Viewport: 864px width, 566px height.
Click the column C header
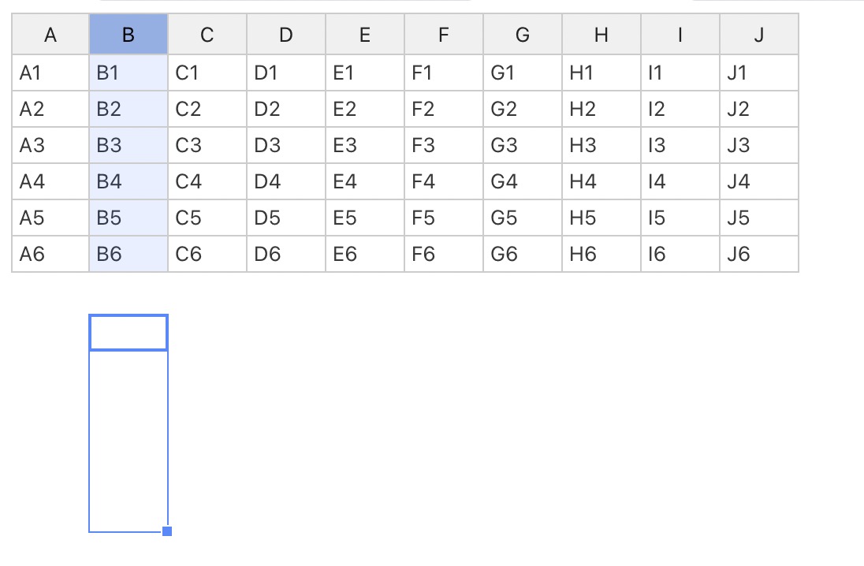click(x=207, y=35)
